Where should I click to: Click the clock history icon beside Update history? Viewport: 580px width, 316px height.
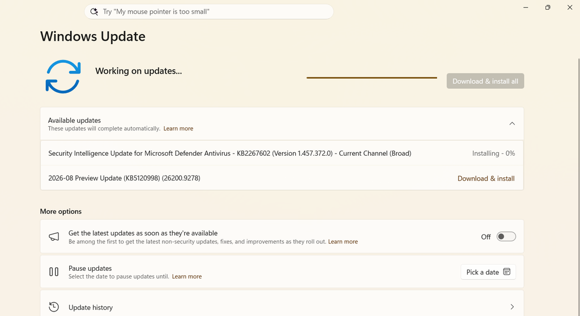pyautogui.click(x=54, y=307)
